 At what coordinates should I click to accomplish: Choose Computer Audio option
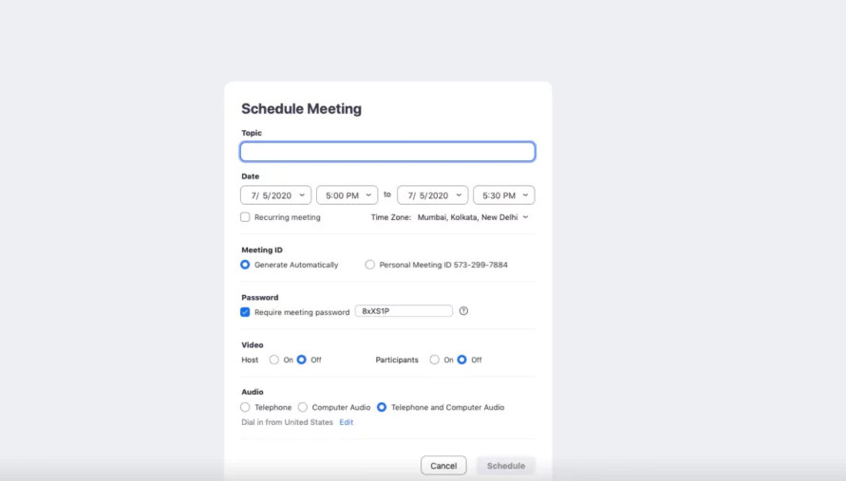tap(303, 407)
